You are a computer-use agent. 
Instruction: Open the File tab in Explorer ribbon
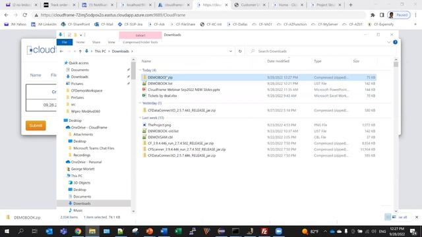[x=65, y=42]
